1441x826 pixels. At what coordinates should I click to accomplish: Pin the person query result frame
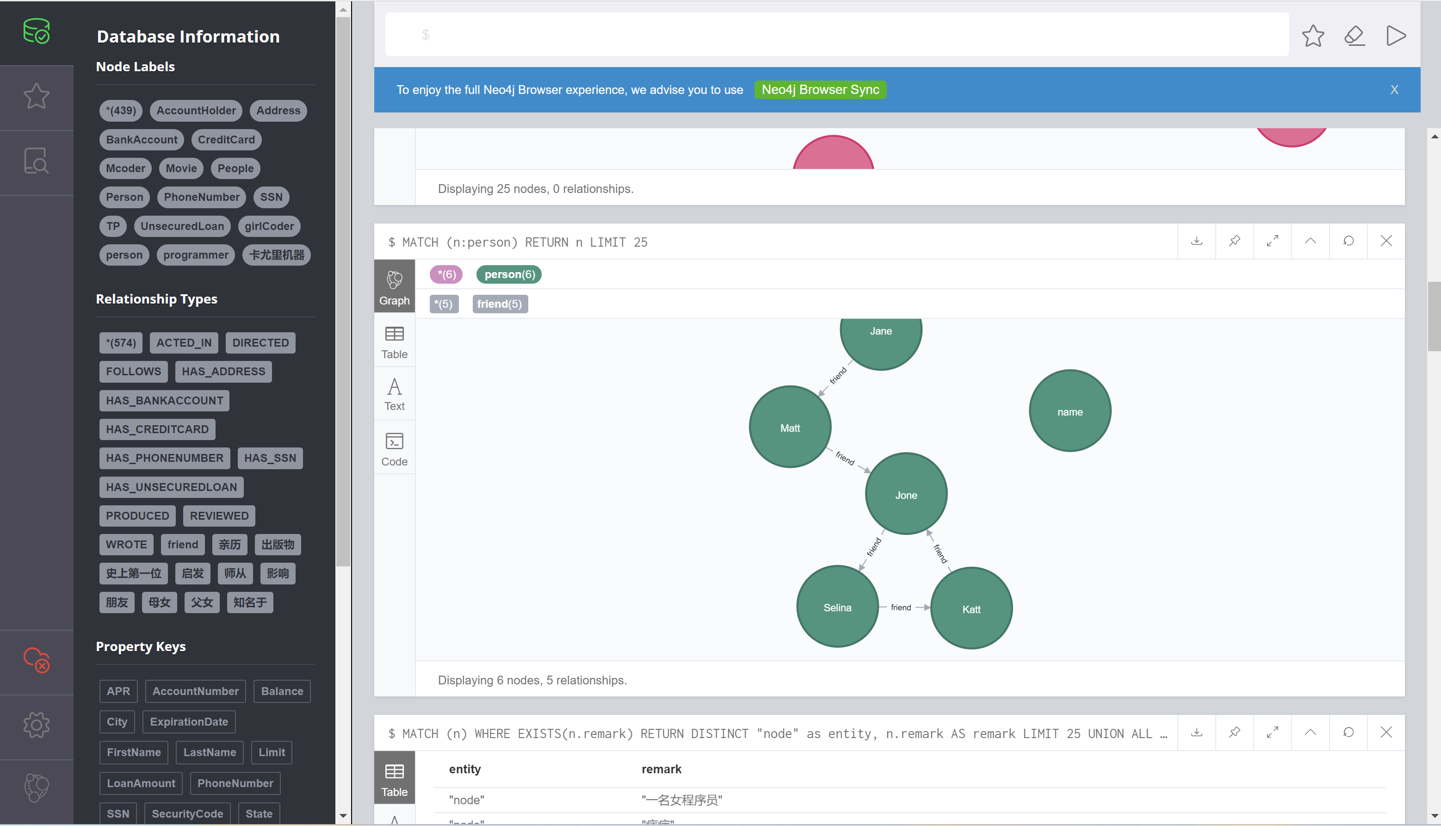pyautogui.click(x=1235, y=241)
